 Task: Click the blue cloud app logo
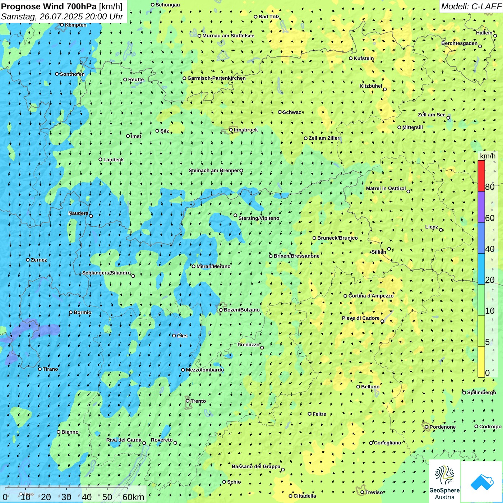point(481,481)
